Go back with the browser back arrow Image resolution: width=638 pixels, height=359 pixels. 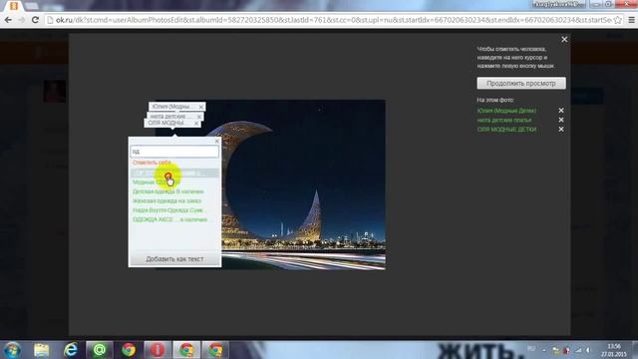point(8,20)
